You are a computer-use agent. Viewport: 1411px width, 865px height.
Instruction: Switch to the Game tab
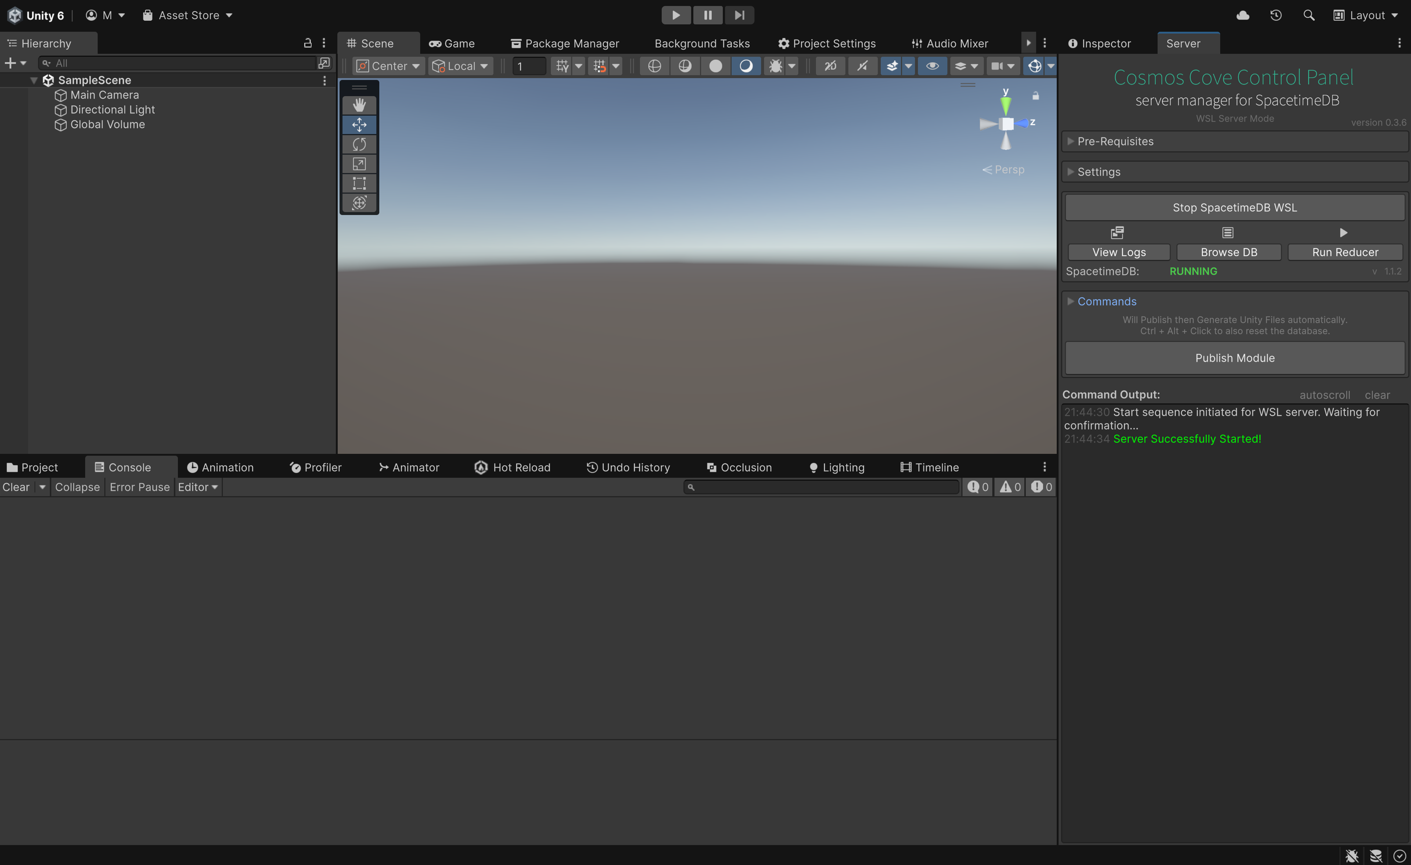(x=452, y=43)
